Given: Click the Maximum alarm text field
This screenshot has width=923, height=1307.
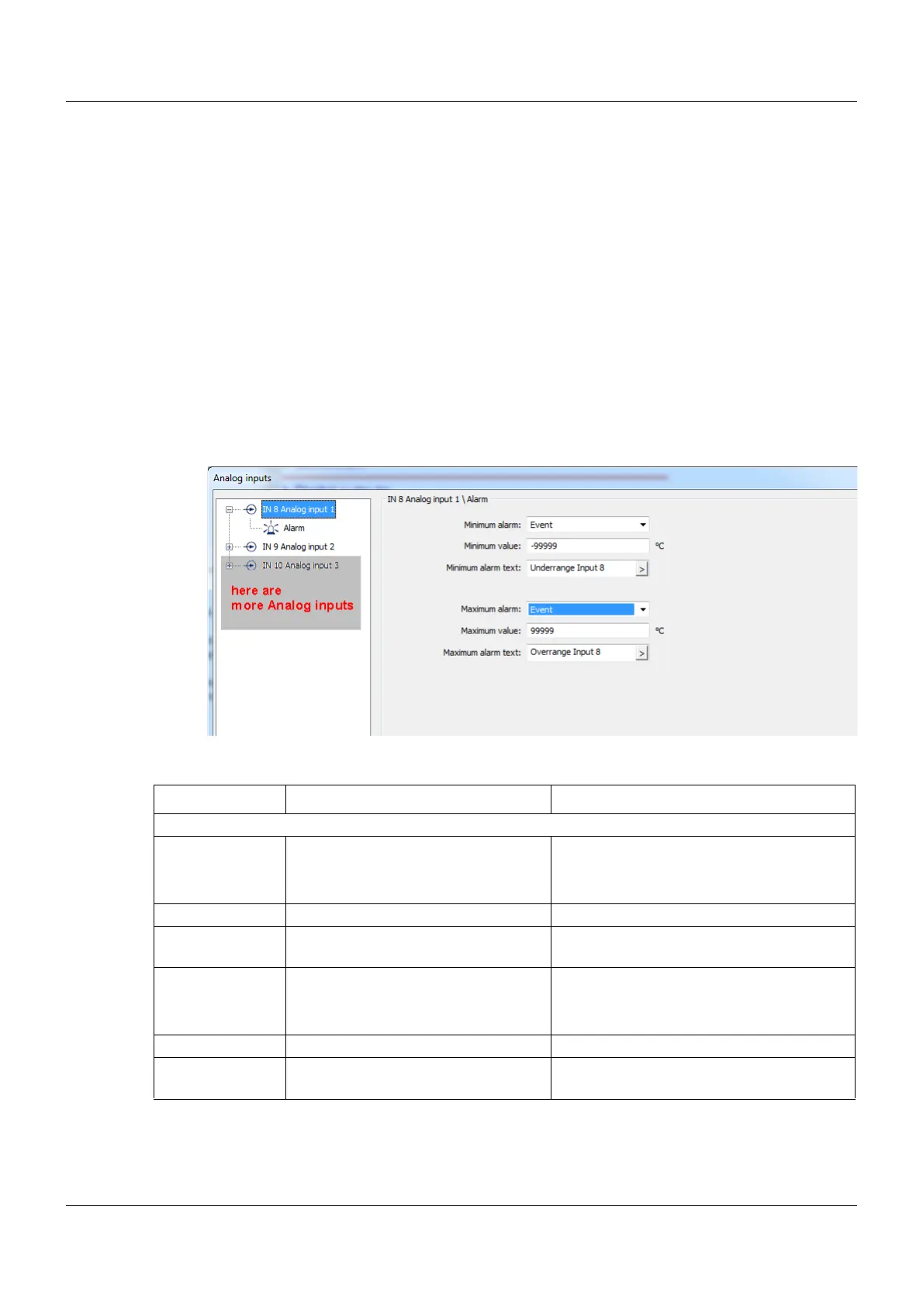Looking at the screenshot, I should coord(581,653).
